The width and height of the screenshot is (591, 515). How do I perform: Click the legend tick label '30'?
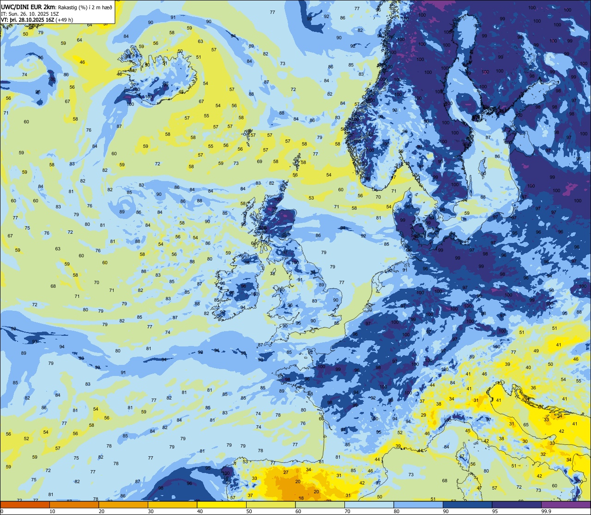pyautogui.click(x=151, y=511)
